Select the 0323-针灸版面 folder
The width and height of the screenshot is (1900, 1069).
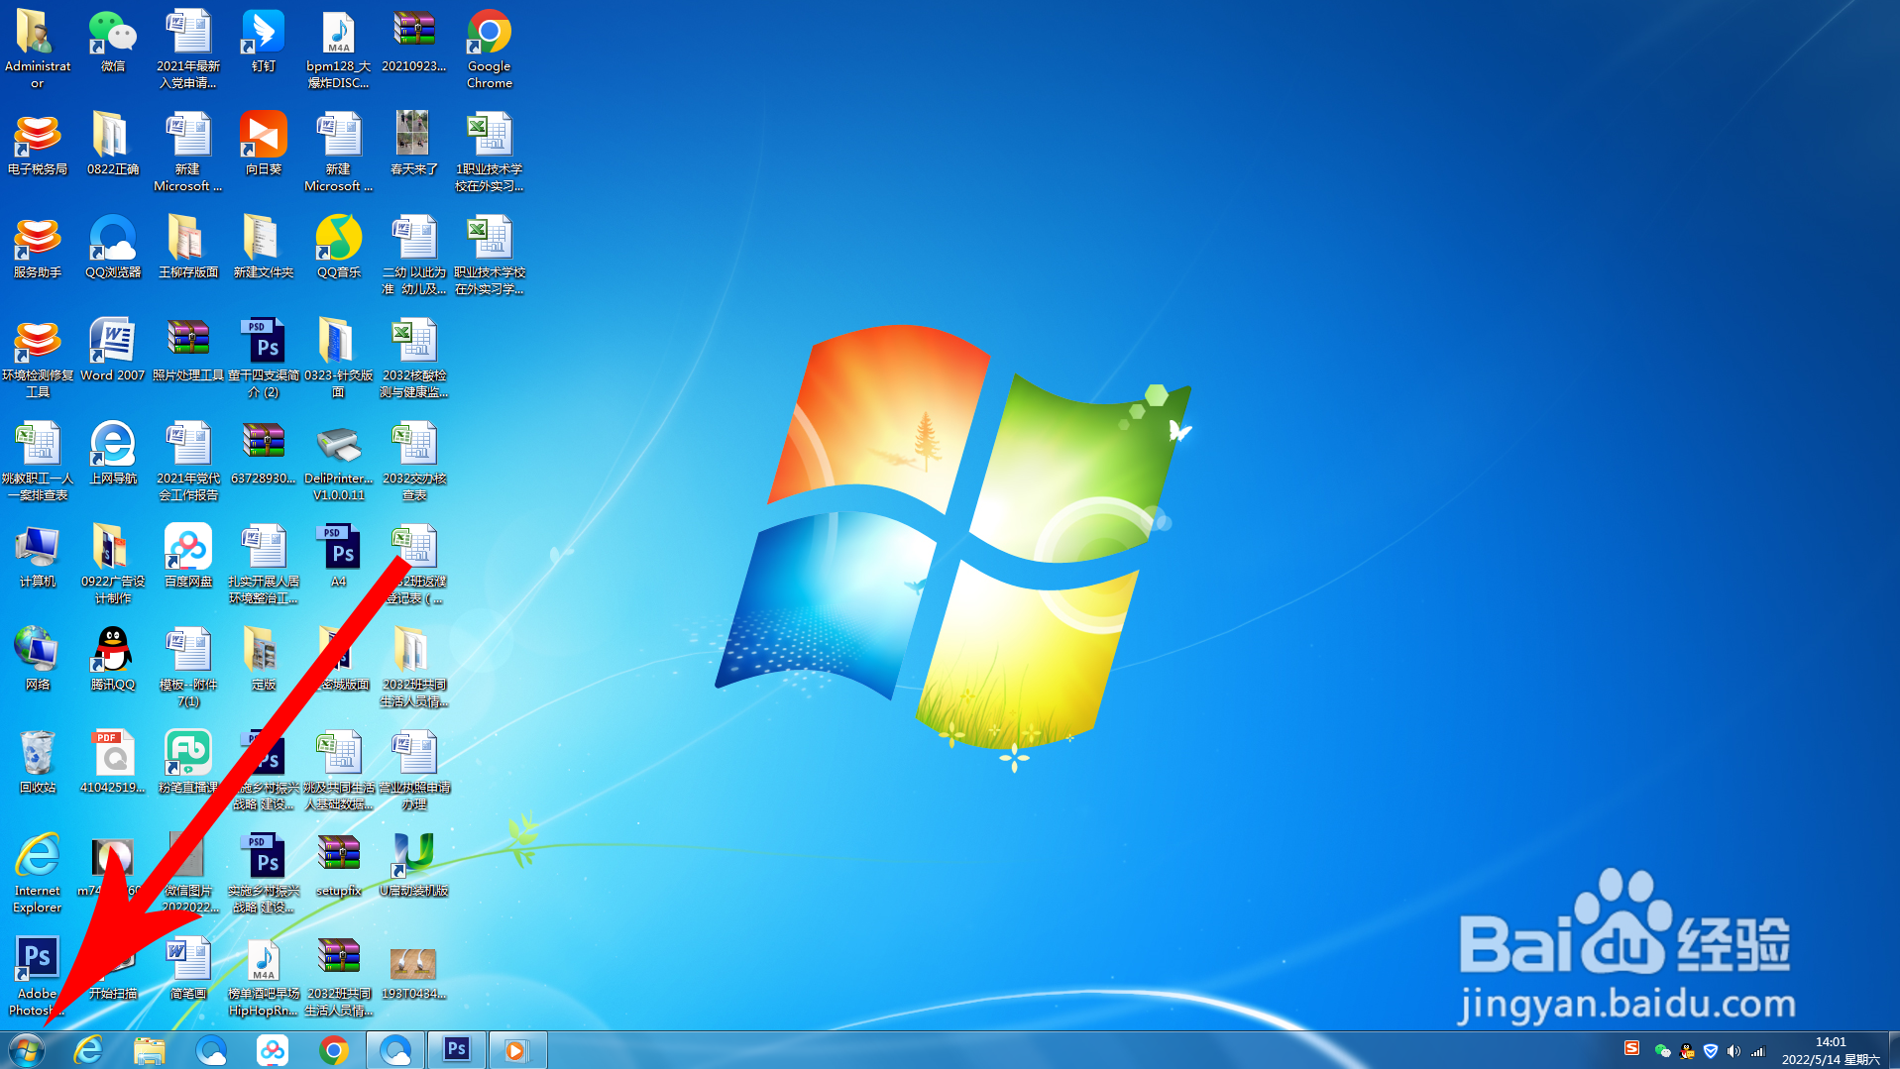point(339,359)
